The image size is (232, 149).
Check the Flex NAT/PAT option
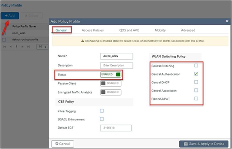[x=196, y=98]
